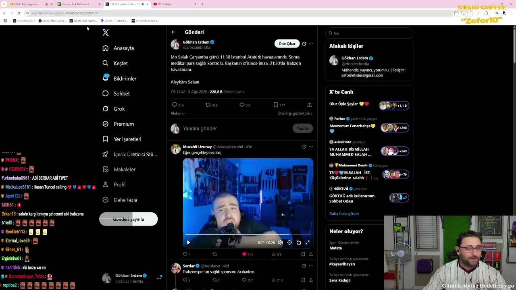Toggle picture-in-picture for the video
Image resolution: width=516 pixels, height=290 pixels.
(x=299, y=242)
